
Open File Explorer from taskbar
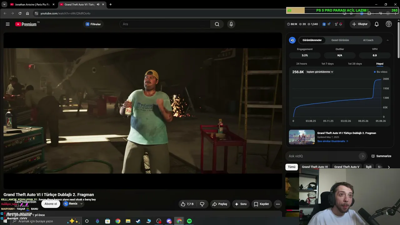128,221
